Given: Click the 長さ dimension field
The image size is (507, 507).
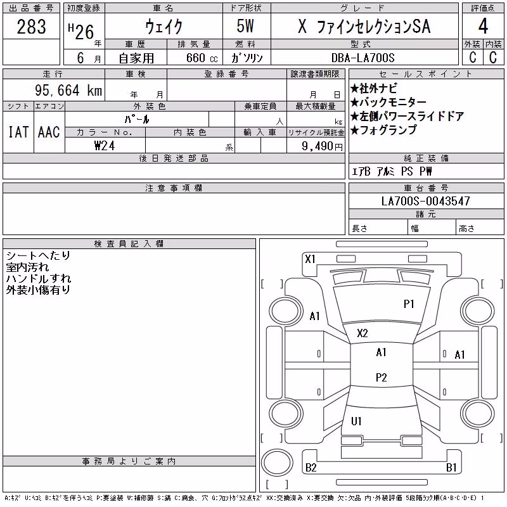Looking at the screenshot, I should coord(378,228).
